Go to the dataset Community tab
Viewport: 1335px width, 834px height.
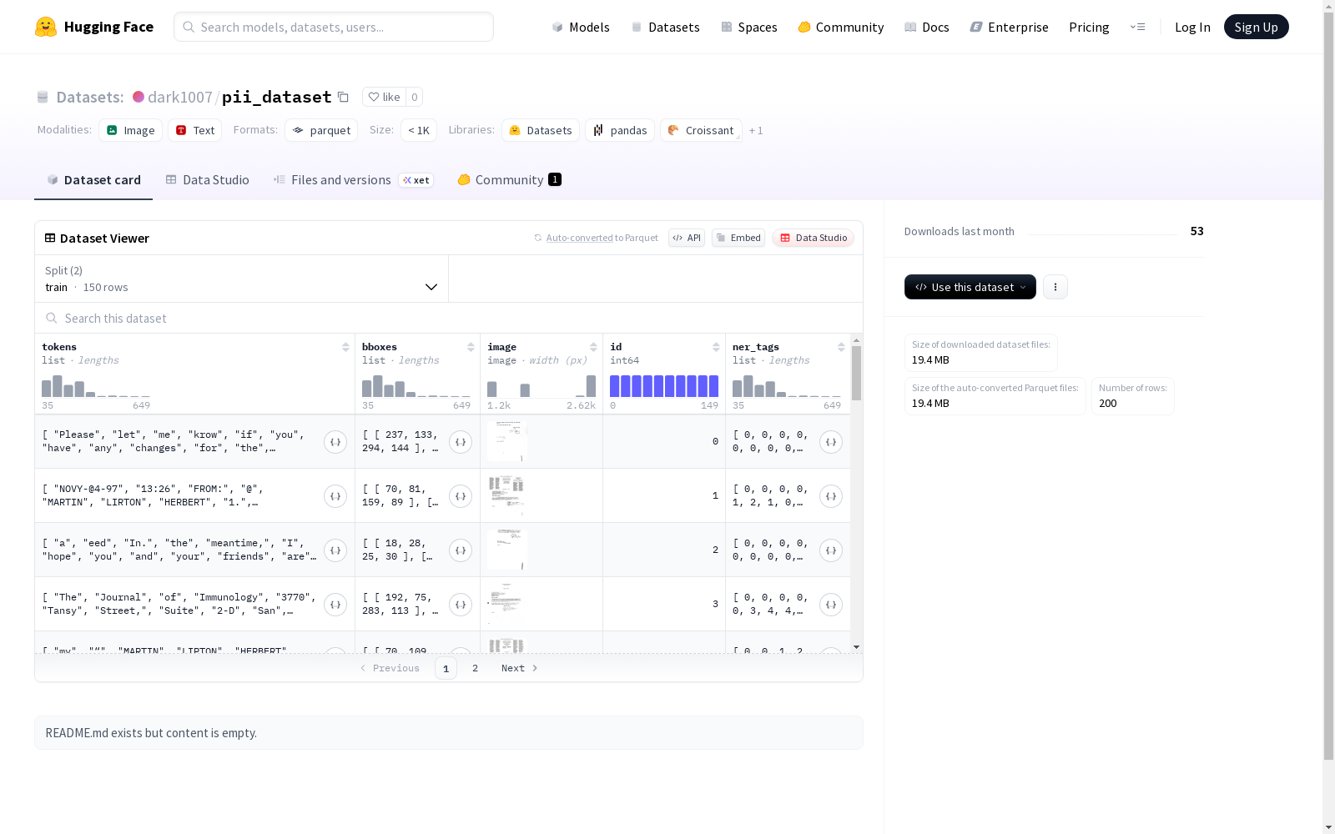coord(509,180)
